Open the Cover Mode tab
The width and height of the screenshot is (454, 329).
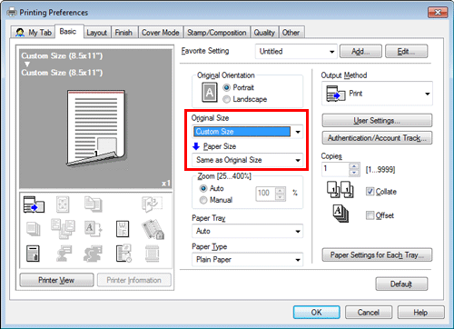click(161, 33)
